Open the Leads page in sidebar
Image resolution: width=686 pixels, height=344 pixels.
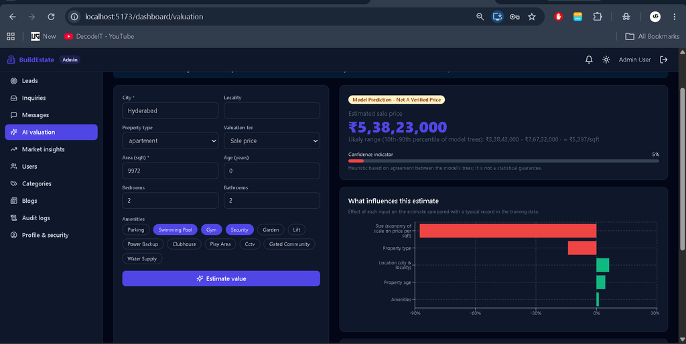click(51, 81)
